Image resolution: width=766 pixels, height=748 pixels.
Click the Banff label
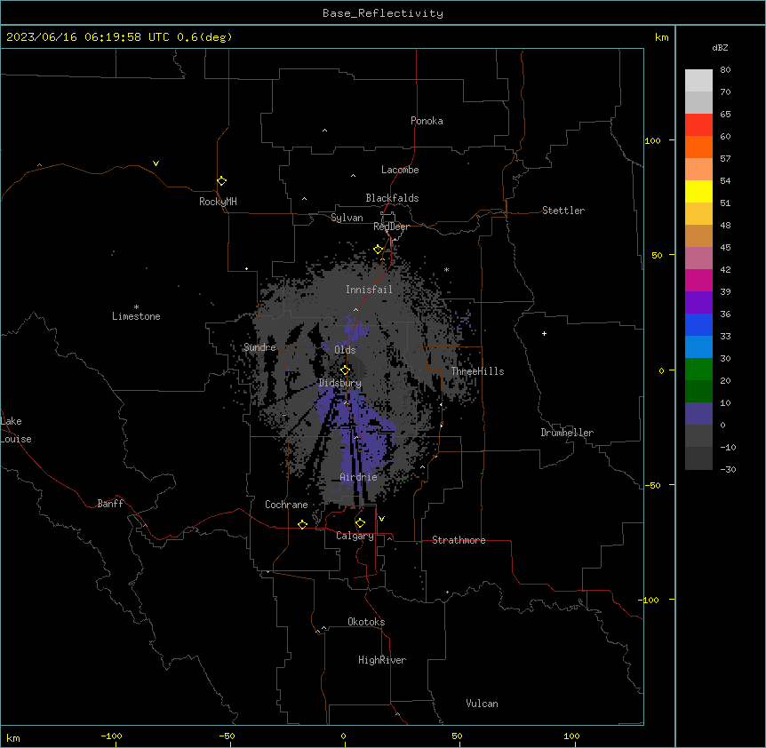(110, 504)
